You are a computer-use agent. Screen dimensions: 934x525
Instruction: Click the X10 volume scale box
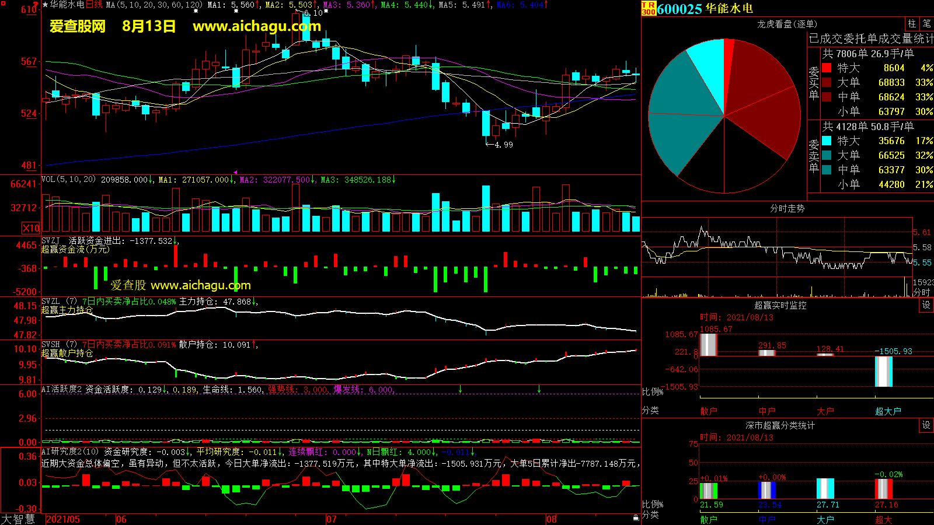[31, 228]
